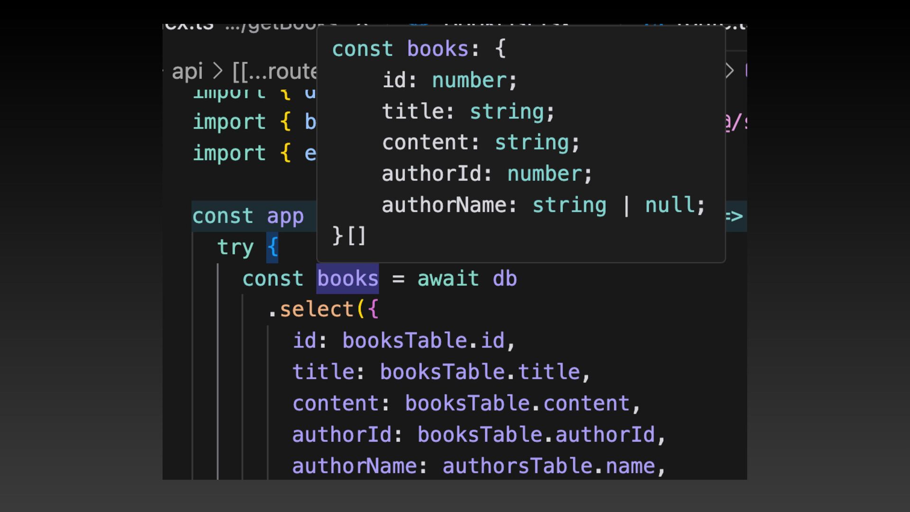The width and height of the screenshot is (910, 512).
Task: Click booksTable.id in the select object
Action: (423, 341)
